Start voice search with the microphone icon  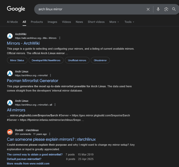[158, 9]
